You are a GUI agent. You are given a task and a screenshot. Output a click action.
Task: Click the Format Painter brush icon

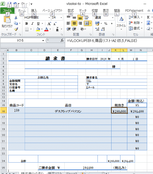16,29
